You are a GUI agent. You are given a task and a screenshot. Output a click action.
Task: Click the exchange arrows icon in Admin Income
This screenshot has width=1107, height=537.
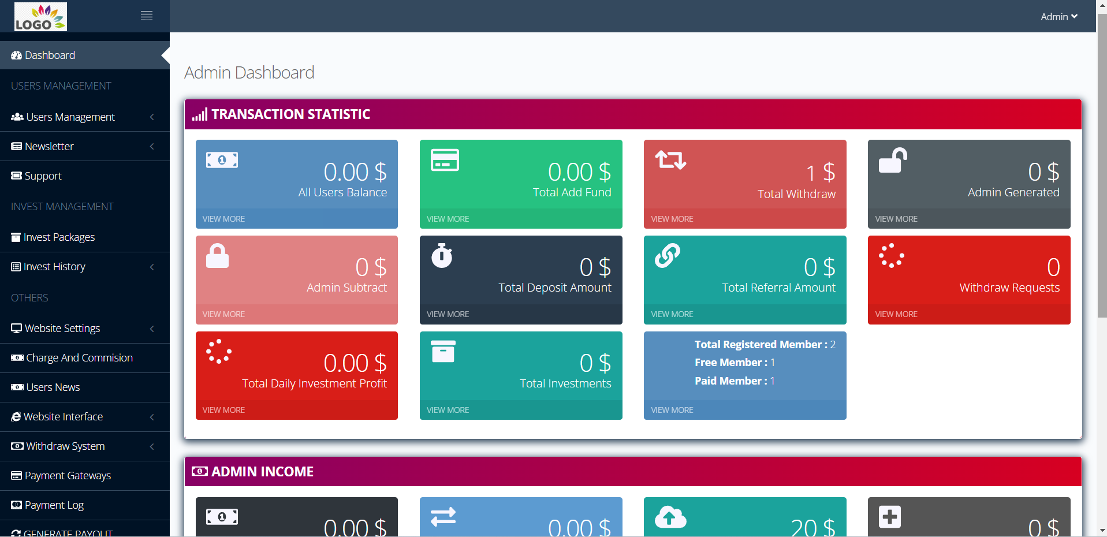443,517
